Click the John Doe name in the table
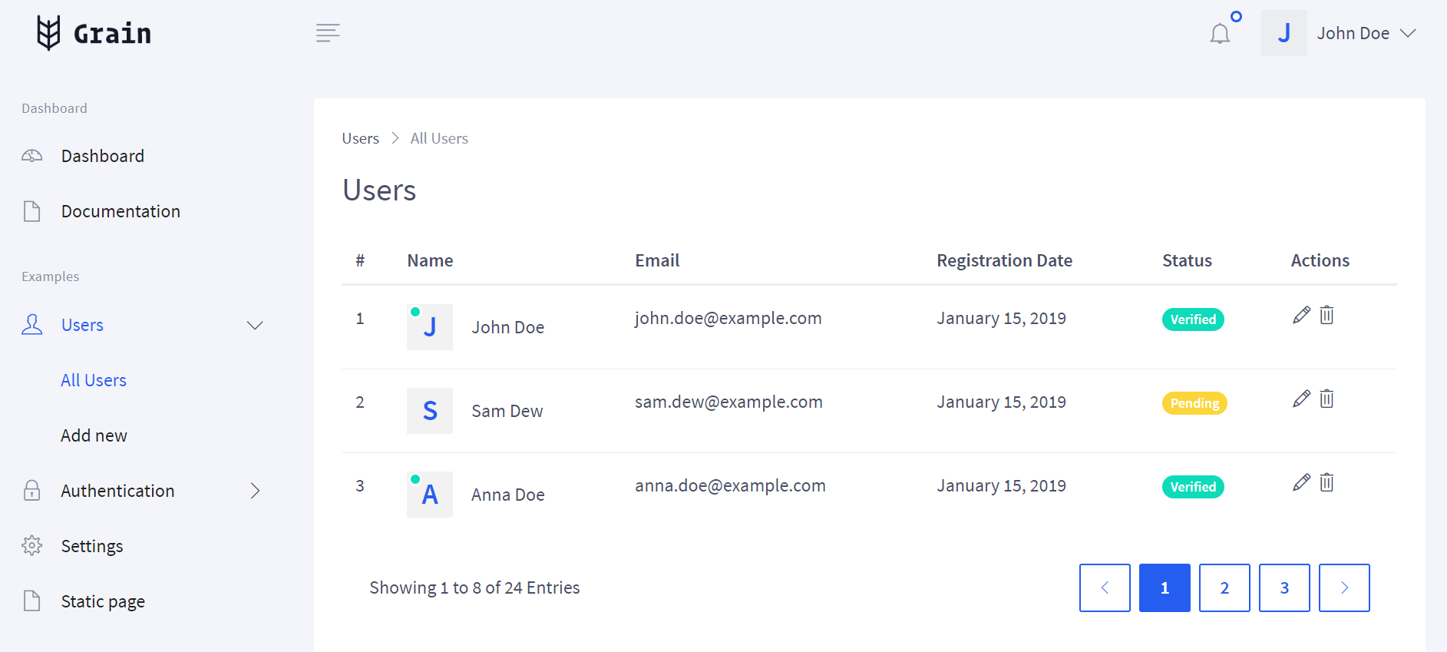Image resolution: width=1447 pixels, height=652 pixels. [x=507, y=327]
